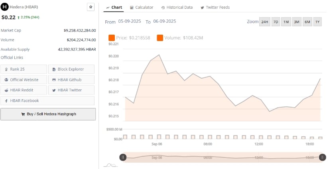The width and height of the screenshot is (329, 169).
Task: Click the Github icon
Action: pyautogui.click(x=54, y=80)
